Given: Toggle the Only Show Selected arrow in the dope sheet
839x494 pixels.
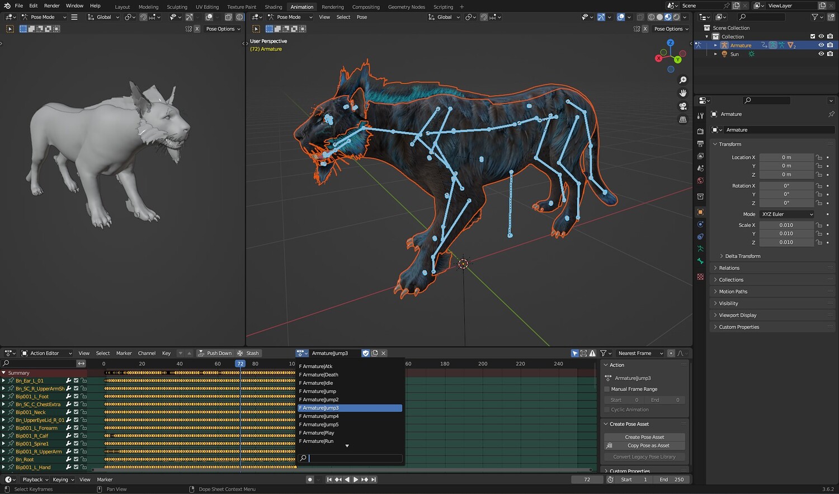Looking at the screenshot, I should click(575, 353).
